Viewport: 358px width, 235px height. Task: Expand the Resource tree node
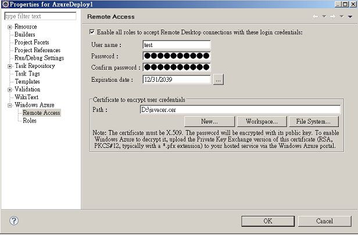tap(9, 27)
